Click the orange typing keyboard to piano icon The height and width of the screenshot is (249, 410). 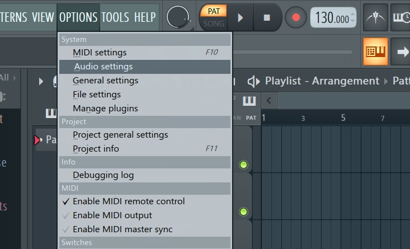[375, 51]
